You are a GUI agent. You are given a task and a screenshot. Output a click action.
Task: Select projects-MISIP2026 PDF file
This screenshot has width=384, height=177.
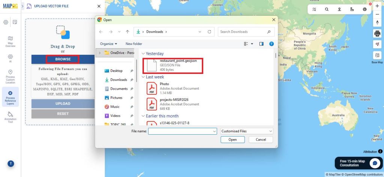click(173, 104)
